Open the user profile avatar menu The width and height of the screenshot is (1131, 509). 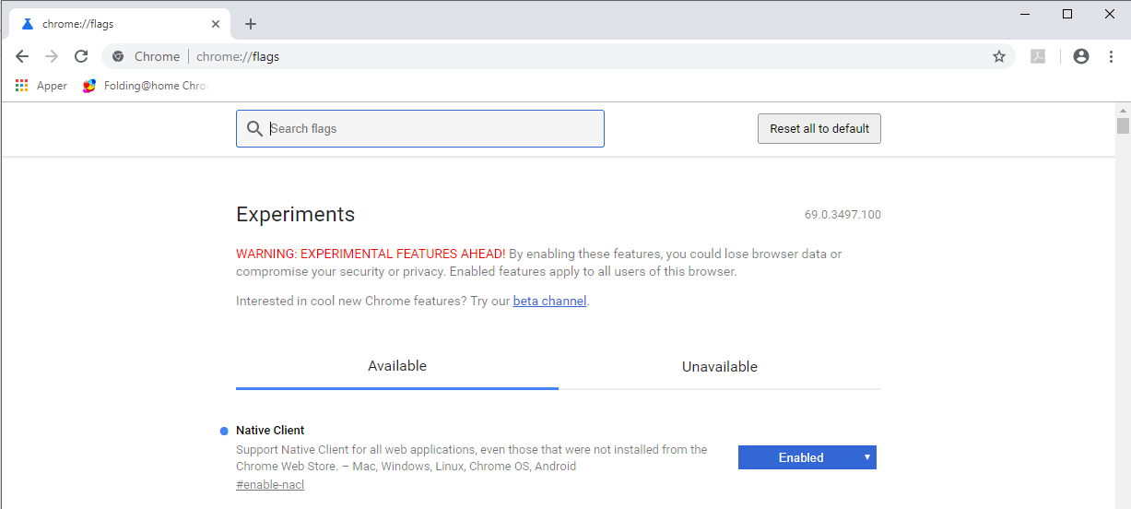[1081, 56]
